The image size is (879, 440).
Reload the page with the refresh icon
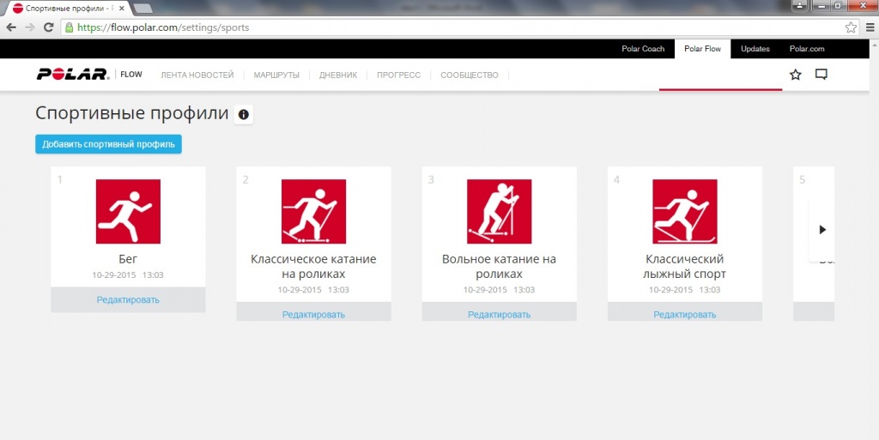click(x=49, y=27)
